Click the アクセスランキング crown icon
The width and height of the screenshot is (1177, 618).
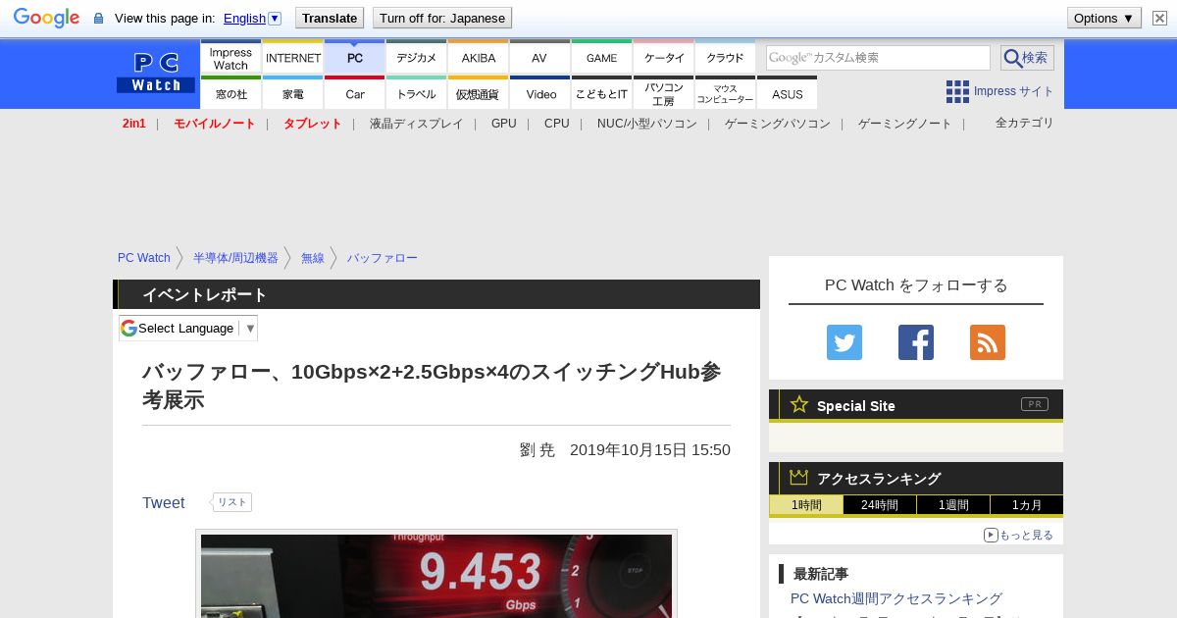[x=799, y=478]
